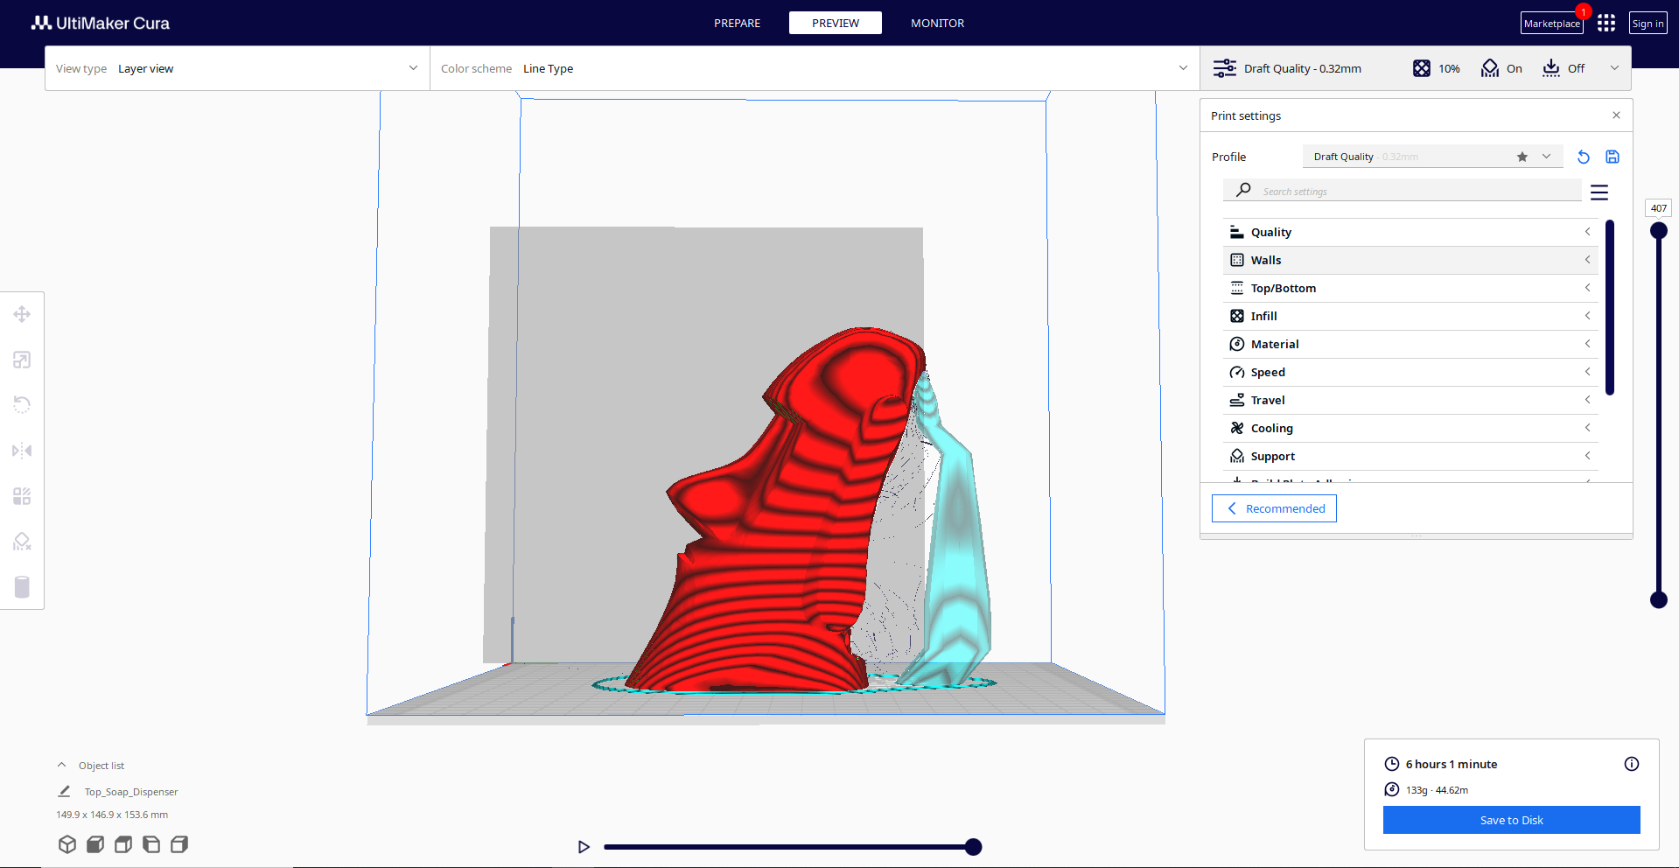Viewport: 1679px width, 868px height.
Task: Click the cylinder custom supports tool icon
Action: coord(22,587)
